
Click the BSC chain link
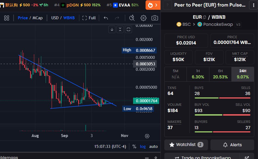184,24
